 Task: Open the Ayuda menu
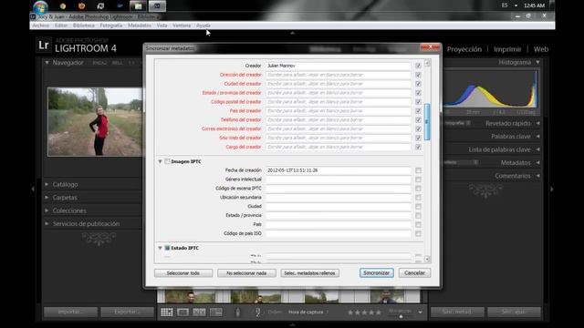tap(203, 26)
